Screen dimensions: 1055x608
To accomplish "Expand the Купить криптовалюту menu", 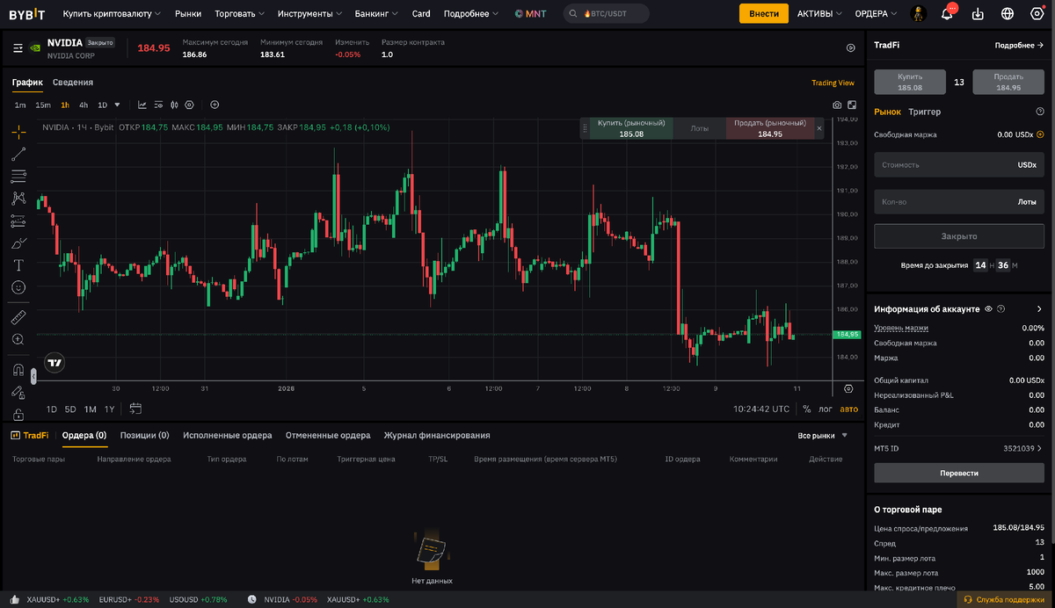I will [x=113, y=14].
